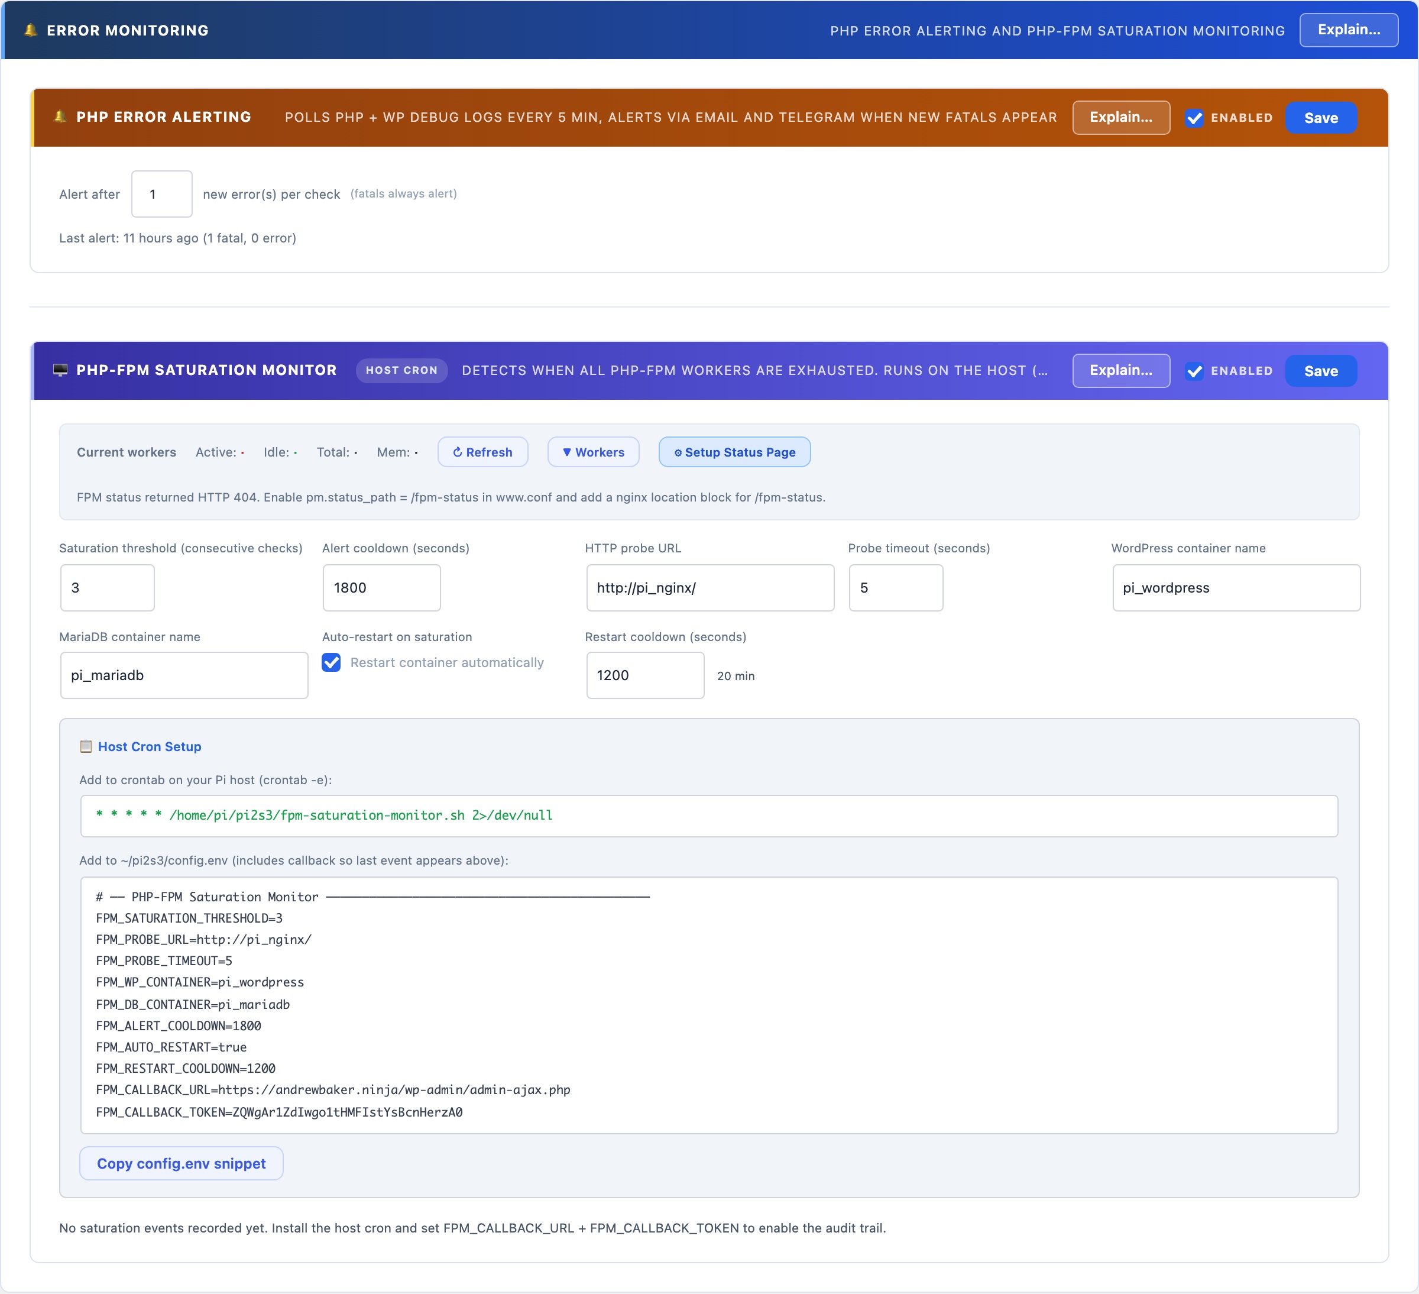Toggle the Enabled checkbox for PHP Error Alerting
Viewport: 1419px width, 1294px height.
click(1194, 118)
